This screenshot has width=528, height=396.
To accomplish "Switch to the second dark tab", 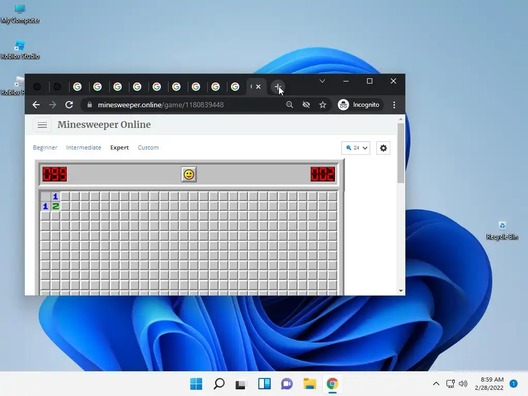I will [x=57, y=87].
